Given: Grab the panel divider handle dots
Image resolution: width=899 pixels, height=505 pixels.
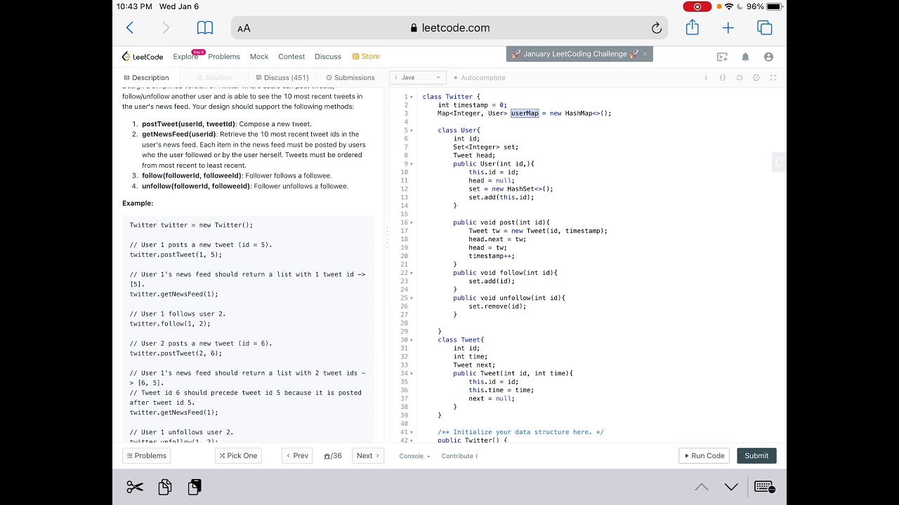Looking at the screenshot, I should [x=386, y=238].
